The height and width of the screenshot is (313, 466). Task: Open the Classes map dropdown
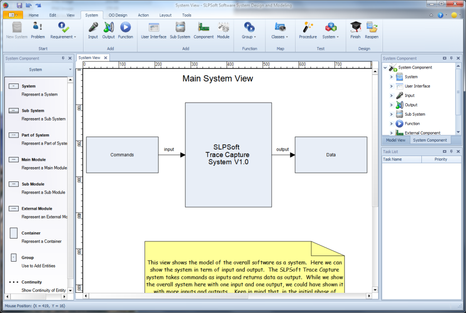[280, 30]
